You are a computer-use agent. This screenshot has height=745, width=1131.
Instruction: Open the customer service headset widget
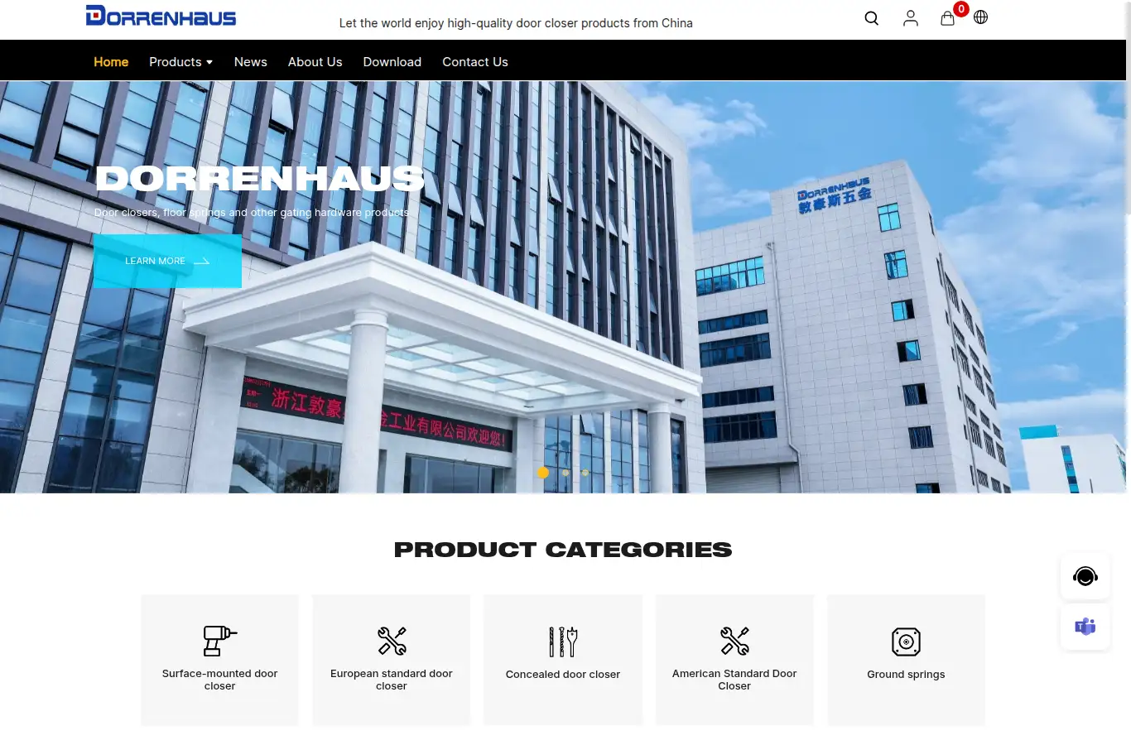(x=1085, y=576)
